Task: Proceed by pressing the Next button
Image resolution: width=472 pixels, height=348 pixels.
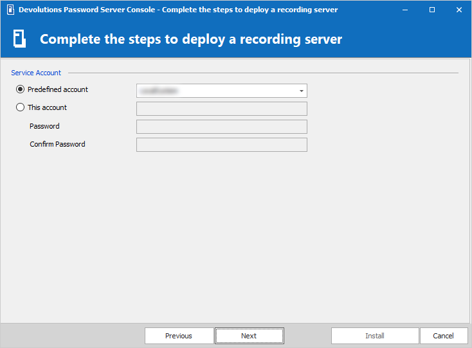Action: [x=249, y=336]
